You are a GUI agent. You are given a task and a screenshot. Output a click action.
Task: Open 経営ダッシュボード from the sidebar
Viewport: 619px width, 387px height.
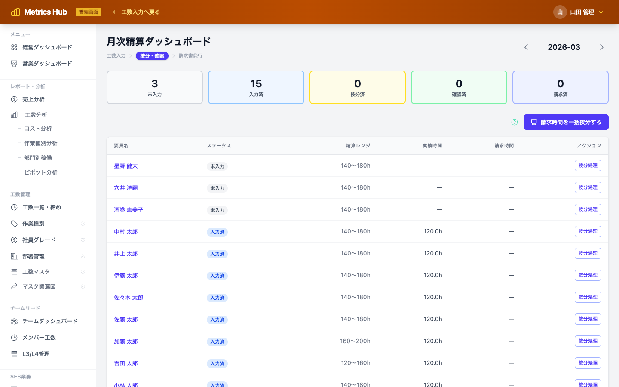48,47
